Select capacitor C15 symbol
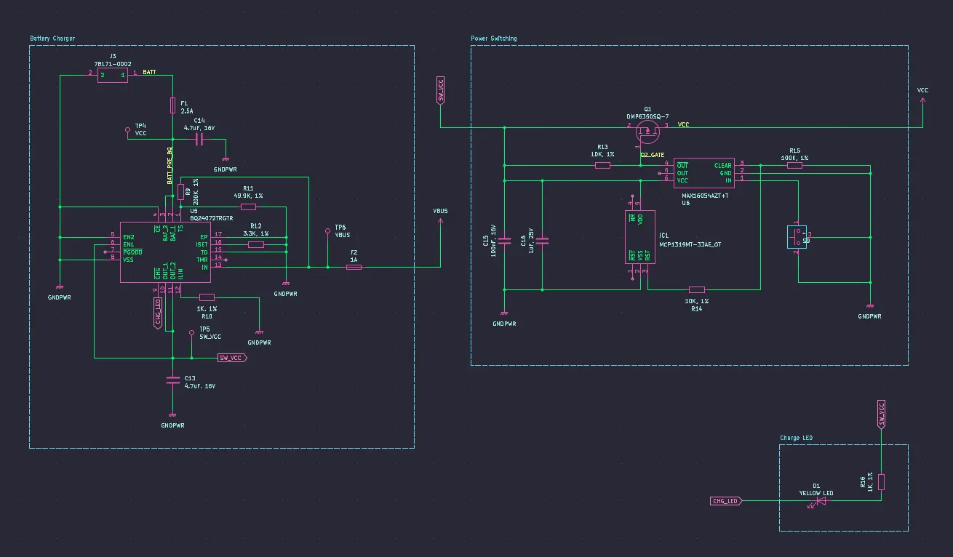The width and height of the screenshot is (953, 557). 505,240
